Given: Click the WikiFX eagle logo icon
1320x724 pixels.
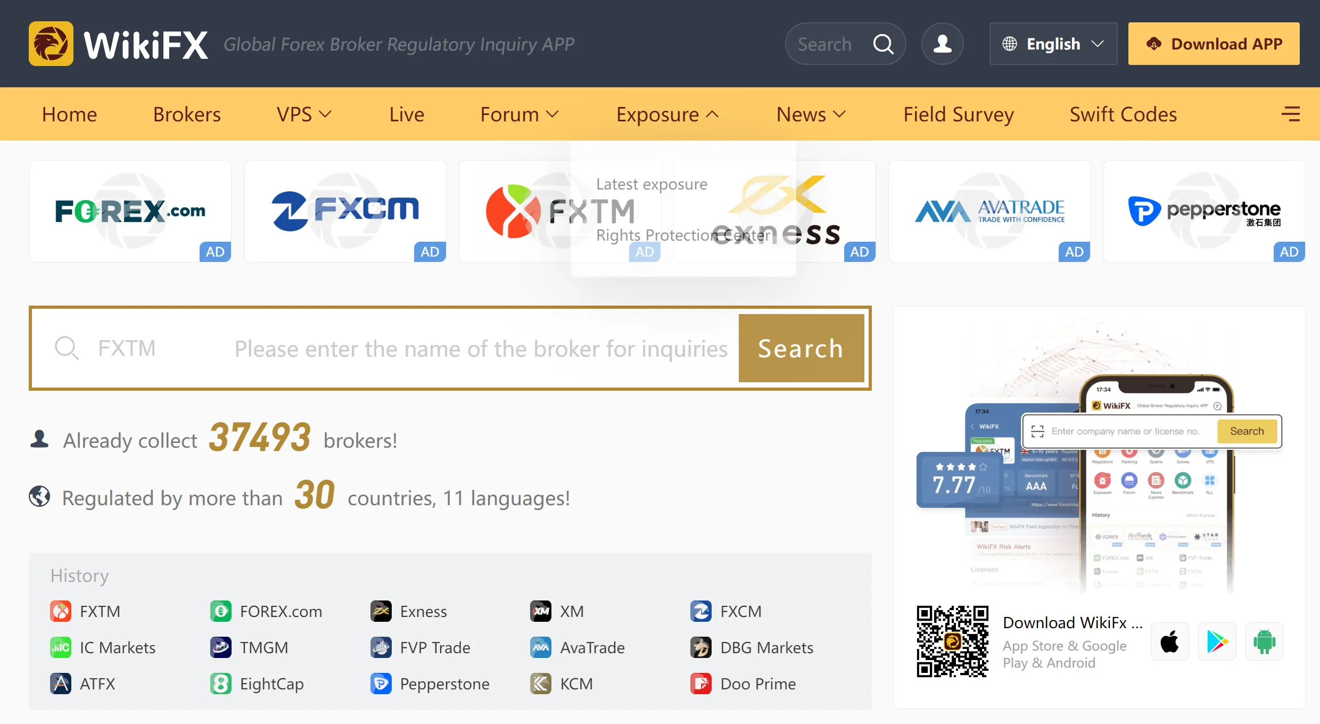Looking at the screenshot, I should point(51,44).
